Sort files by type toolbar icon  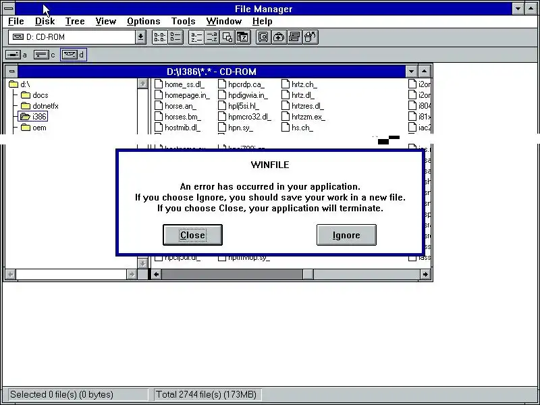tap(212, 37)
